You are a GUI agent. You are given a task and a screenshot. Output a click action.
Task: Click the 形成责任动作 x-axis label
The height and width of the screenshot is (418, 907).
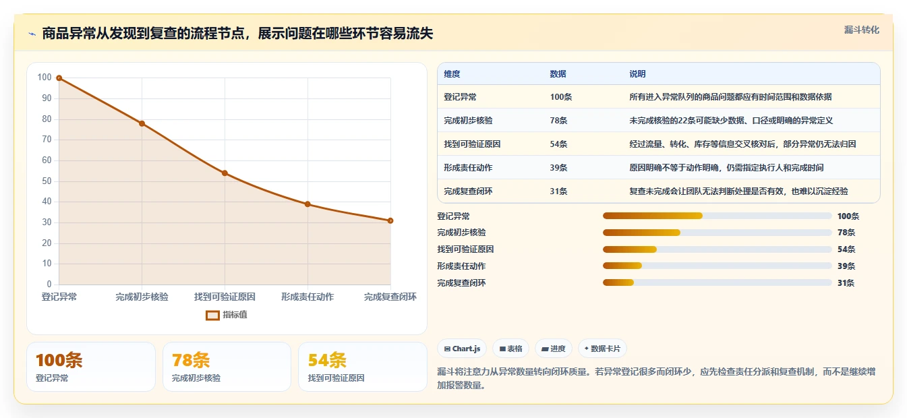308,297
